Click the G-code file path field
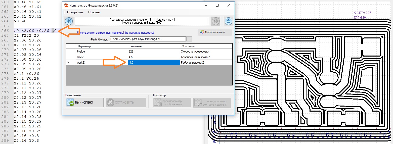 [148, 39]
